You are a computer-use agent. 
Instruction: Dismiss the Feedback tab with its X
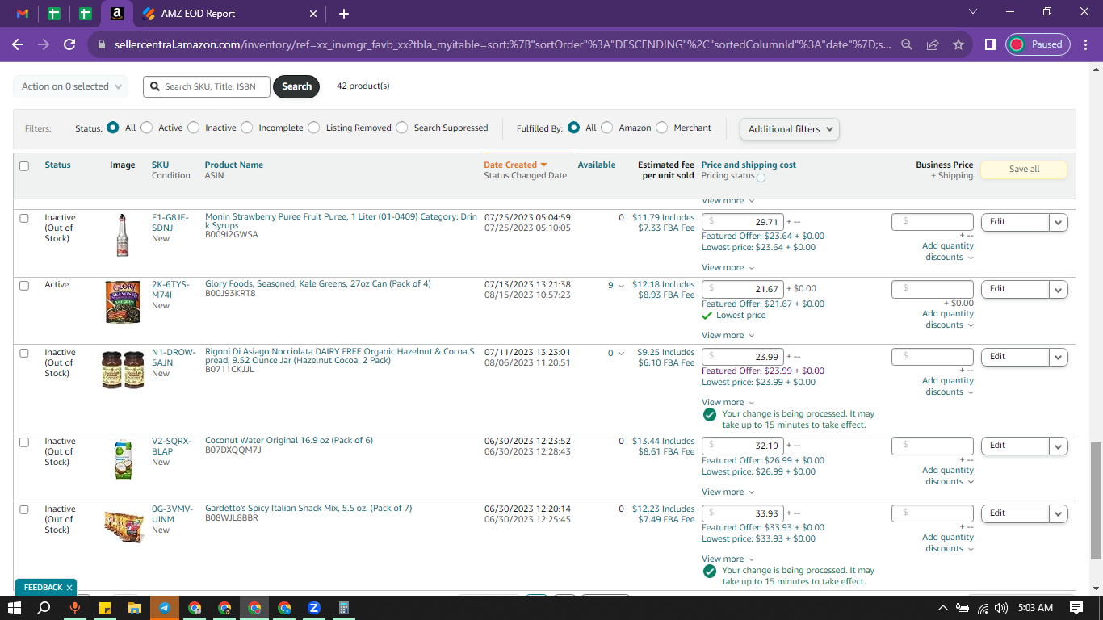click(69, 588)
